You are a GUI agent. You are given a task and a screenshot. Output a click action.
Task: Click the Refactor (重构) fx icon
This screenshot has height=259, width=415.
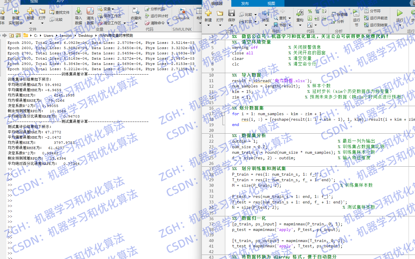300,13
